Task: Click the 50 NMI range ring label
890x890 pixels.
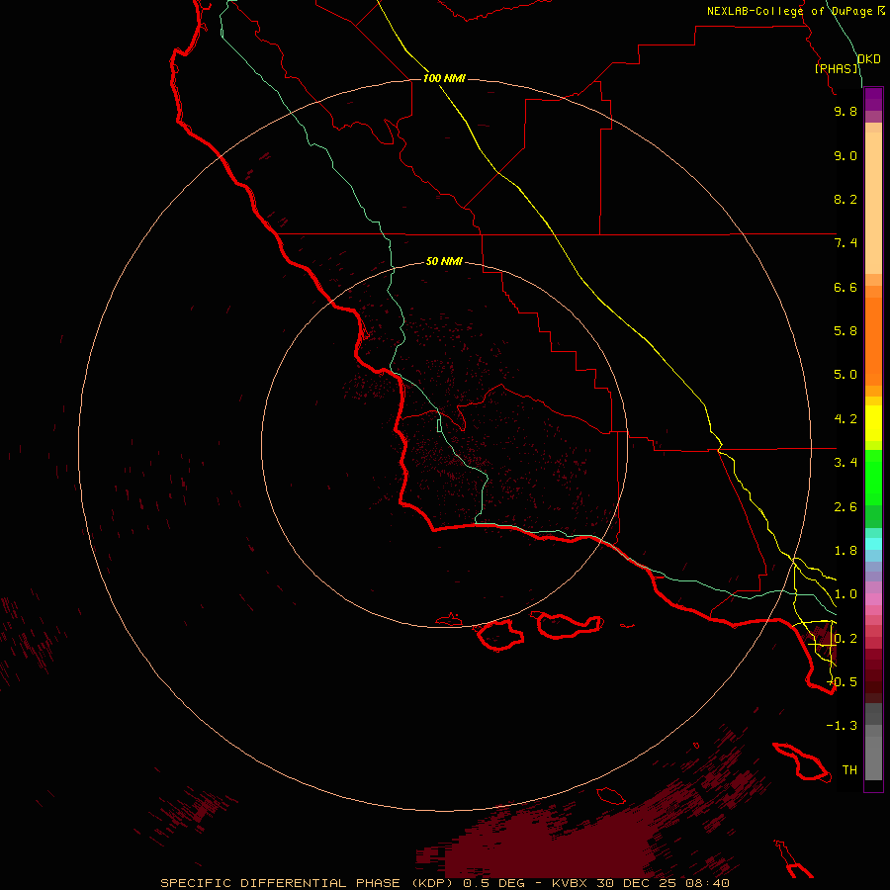Action: (444, 261)
